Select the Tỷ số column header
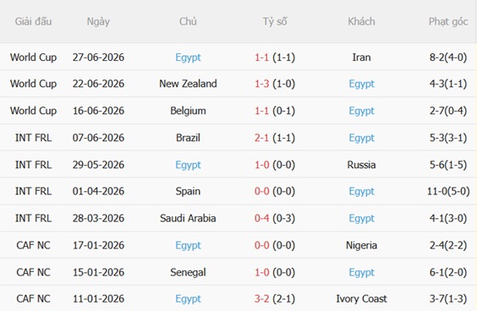 [275, 22]
